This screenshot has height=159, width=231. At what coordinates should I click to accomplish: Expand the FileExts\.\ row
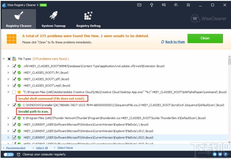click(x=9, y=124)
